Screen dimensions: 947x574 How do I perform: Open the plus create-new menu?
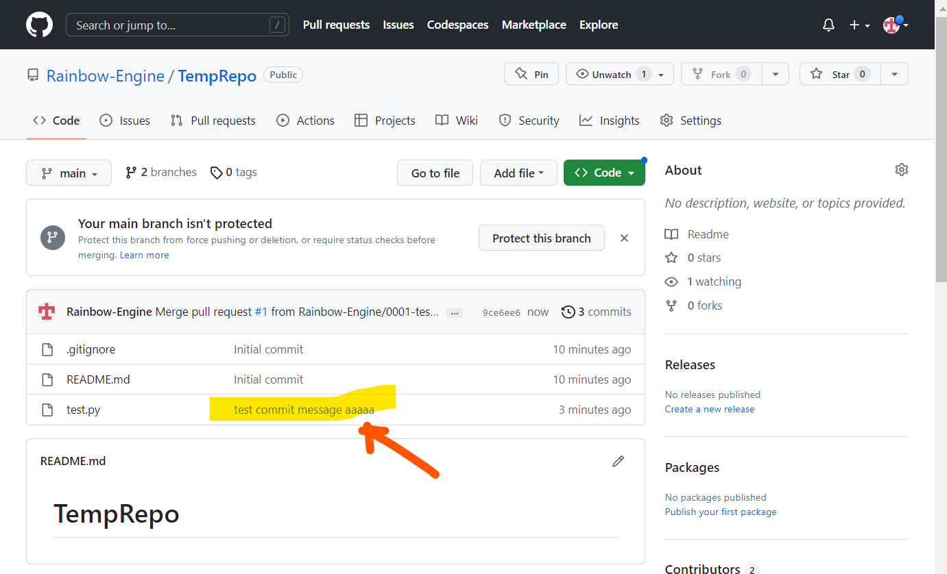point(859,25)
